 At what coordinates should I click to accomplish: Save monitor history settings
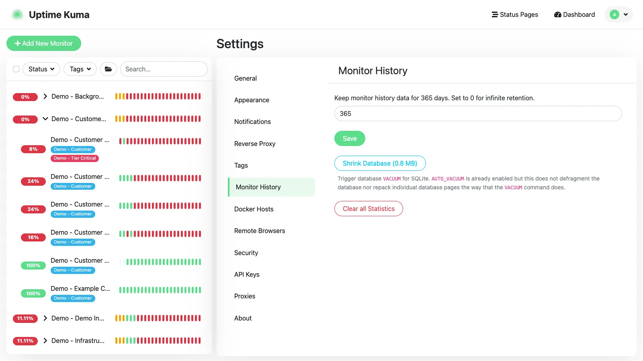tap(350, 138)
